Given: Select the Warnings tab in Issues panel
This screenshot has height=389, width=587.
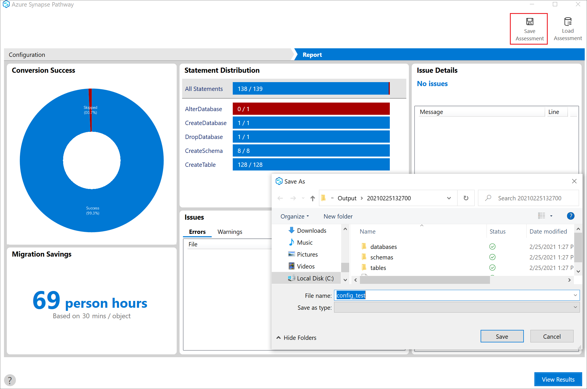Looking at the screenshot, I should pyautogui.click(x=230, y=231).
